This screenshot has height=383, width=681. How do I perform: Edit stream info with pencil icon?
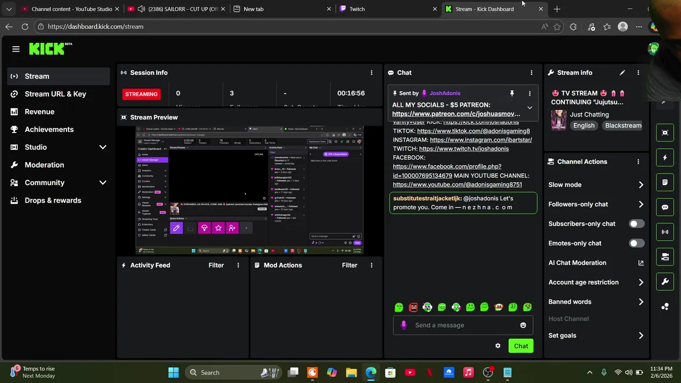[622, 73]
